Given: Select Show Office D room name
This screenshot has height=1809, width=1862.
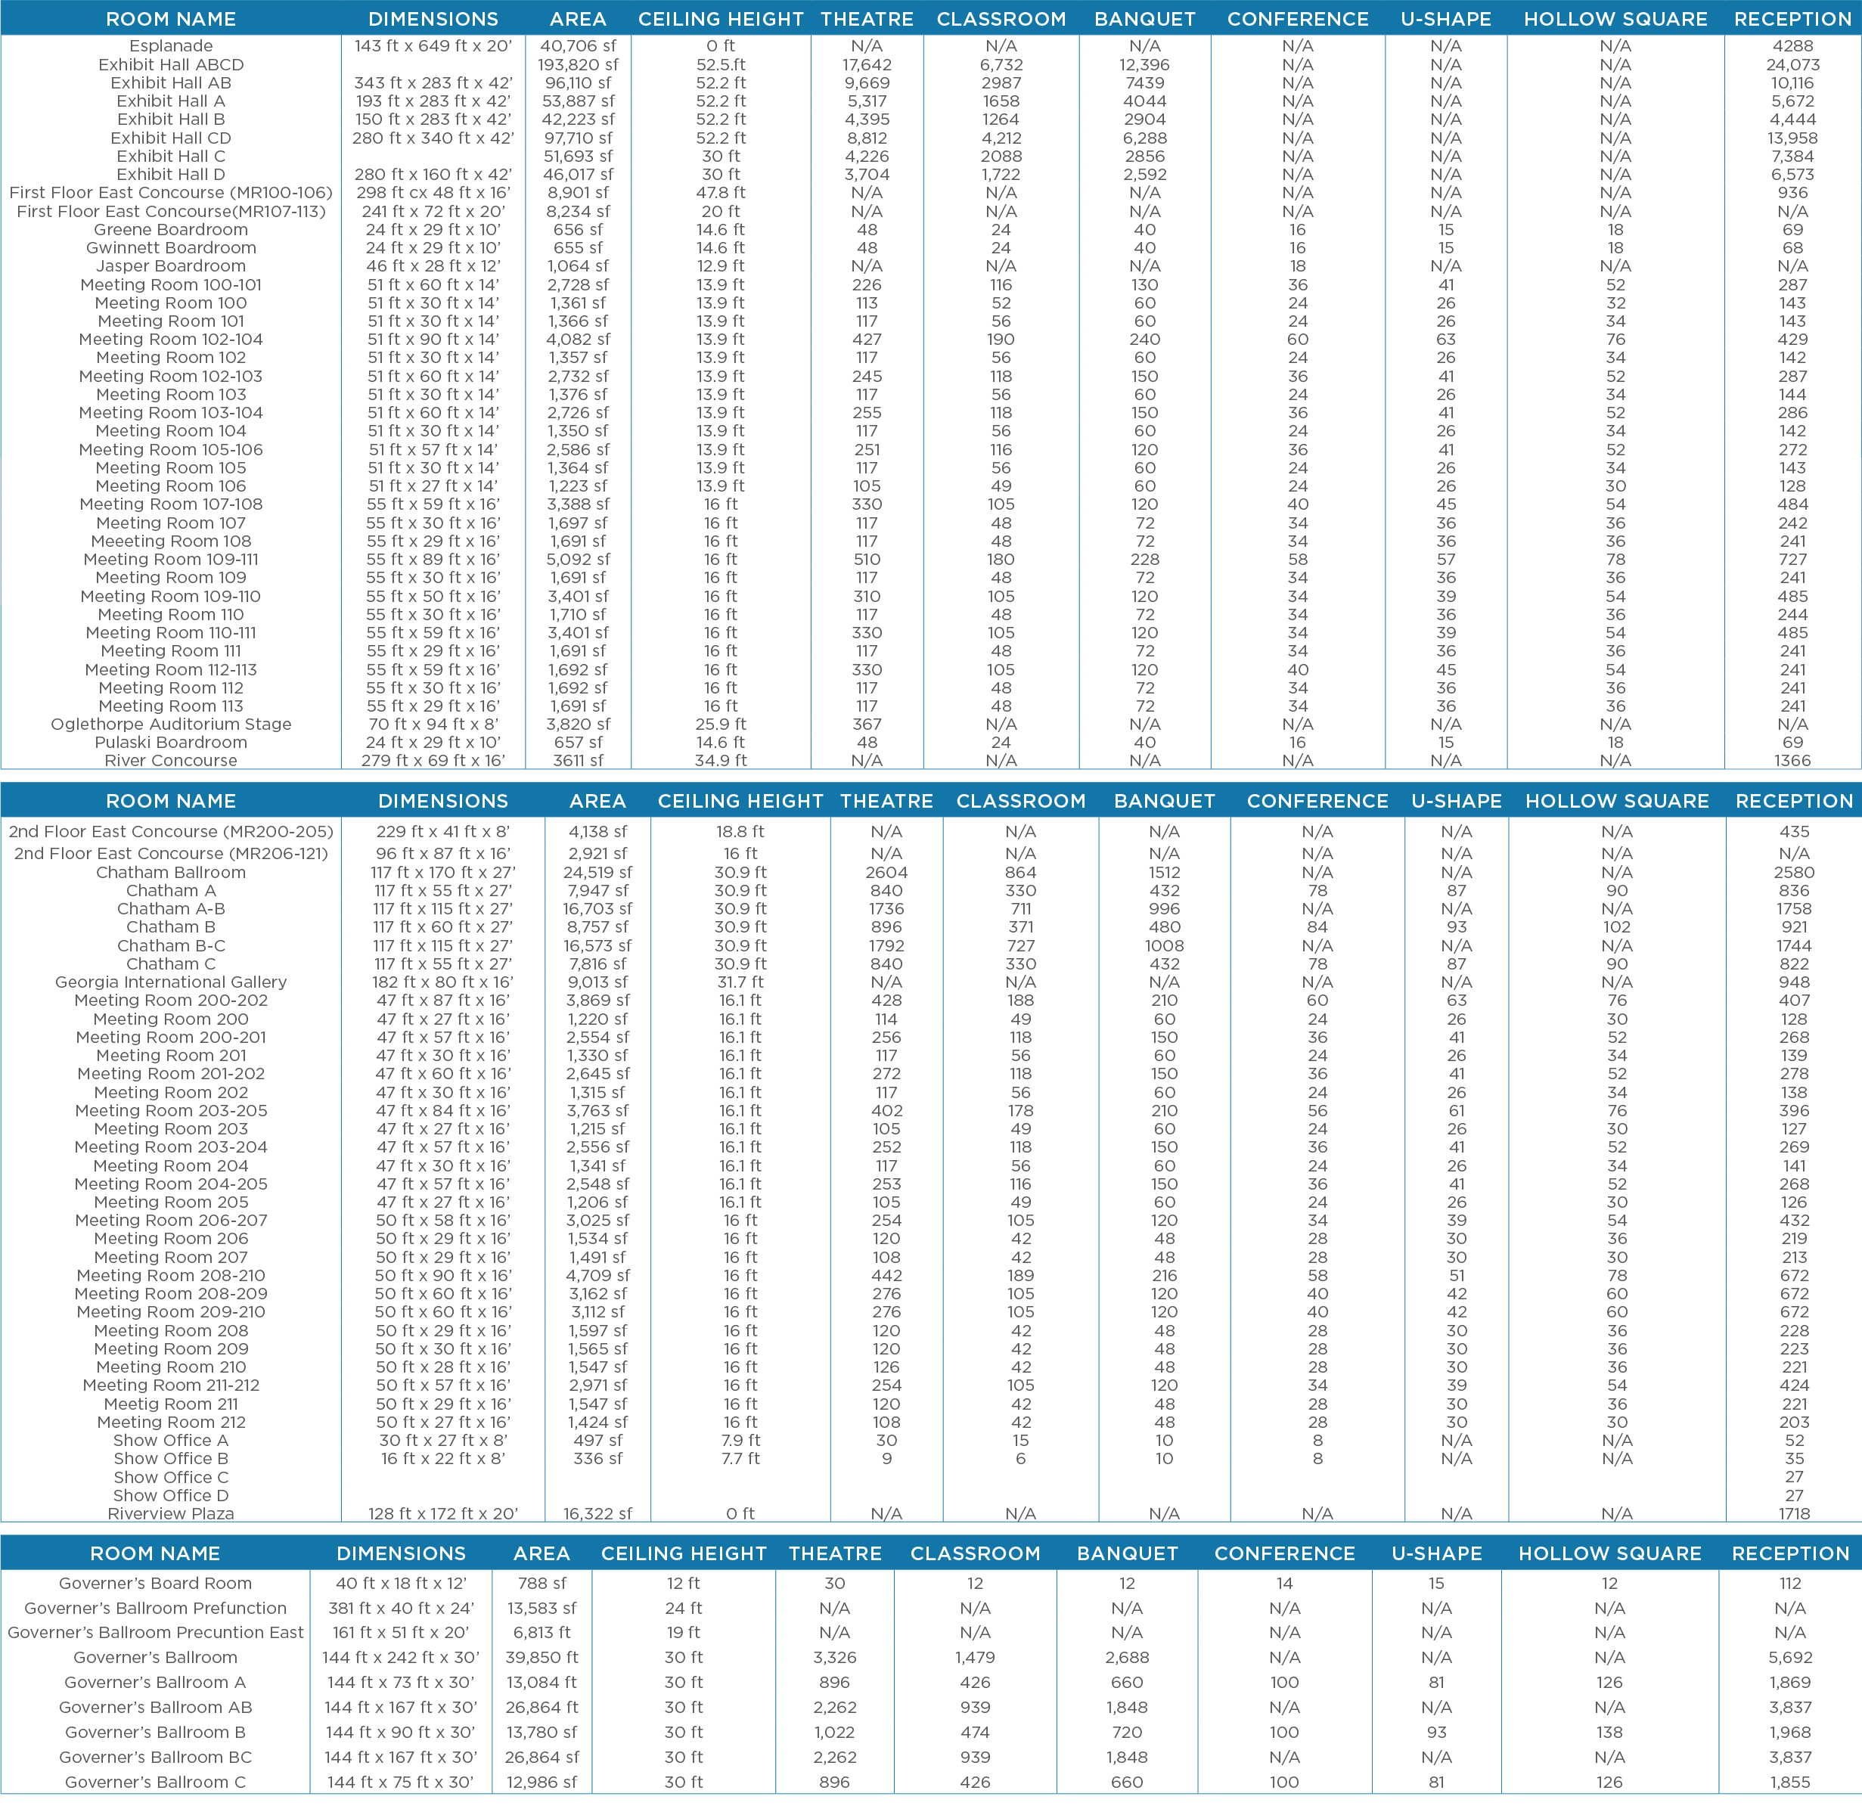Looking at the screenshot, I should point(171,1495).
